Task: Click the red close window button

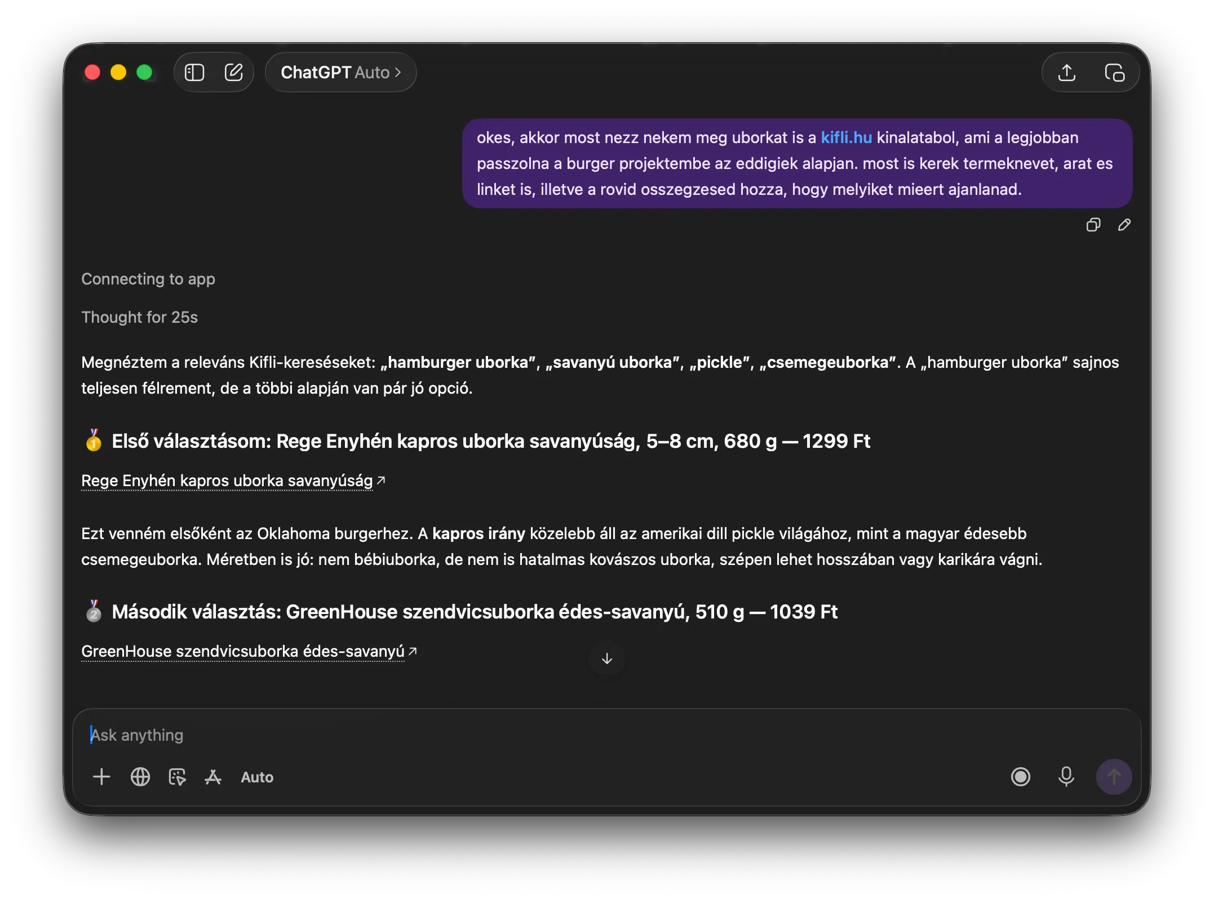Action: tap(92, 72)
